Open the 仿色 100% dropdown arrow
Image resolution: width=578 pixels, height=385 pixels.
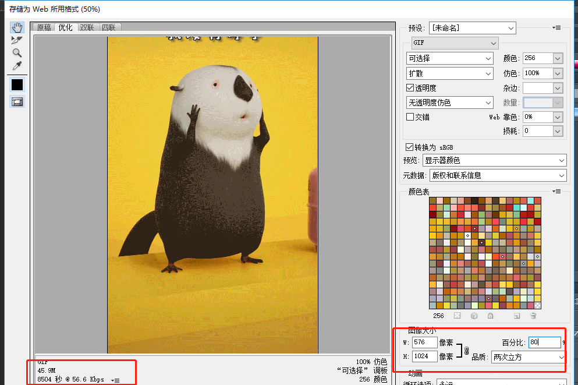(x=558, y=73)
